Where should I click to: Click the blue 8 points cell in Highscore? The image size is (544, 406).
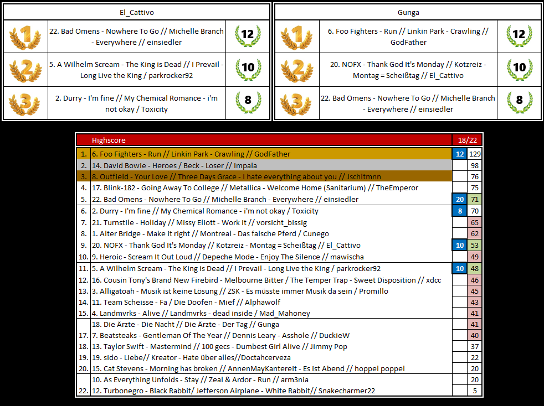460,211
